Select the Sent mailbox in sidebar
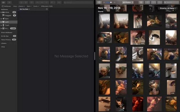This screenshot has height=112, width=180. pos(9,19)
